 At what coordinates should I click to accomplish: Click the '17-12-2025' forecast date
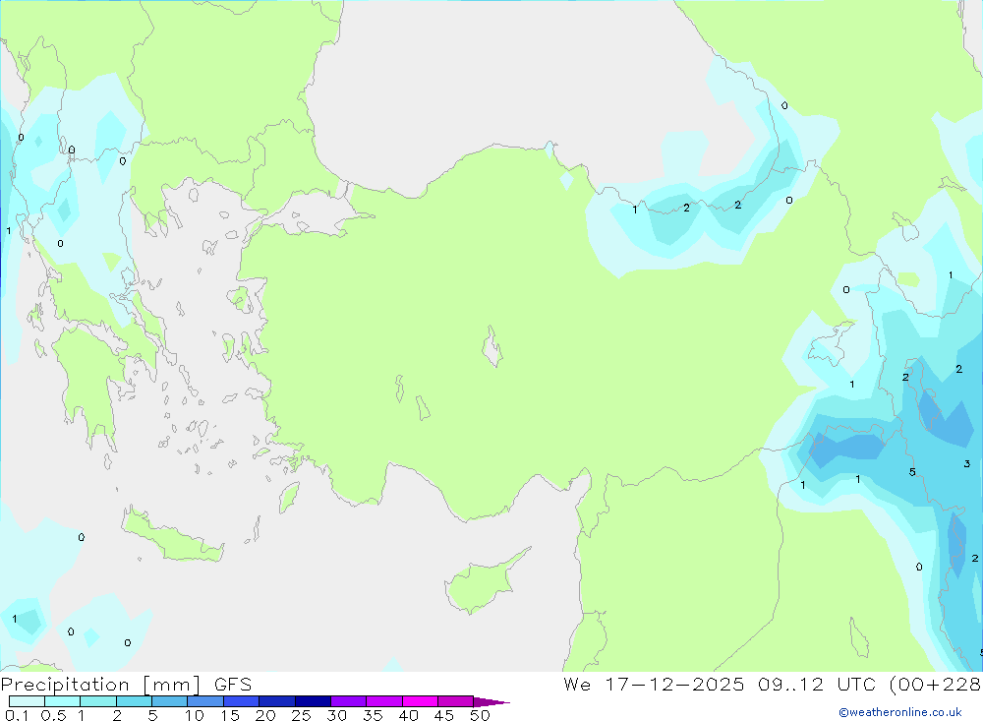(x=674, y=684)
